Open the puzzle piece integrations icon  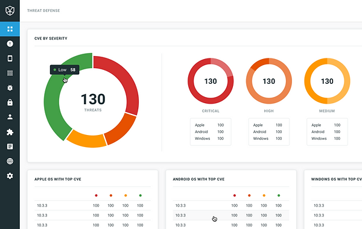tap(10, 132)
